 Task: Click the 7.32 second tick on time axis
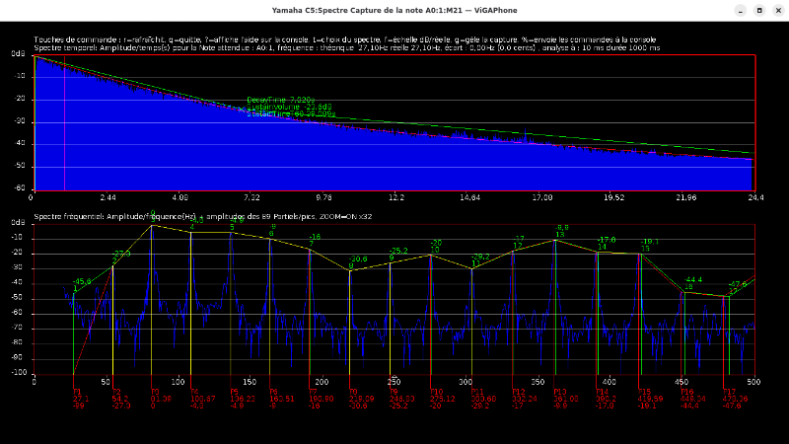click(251, 197)
